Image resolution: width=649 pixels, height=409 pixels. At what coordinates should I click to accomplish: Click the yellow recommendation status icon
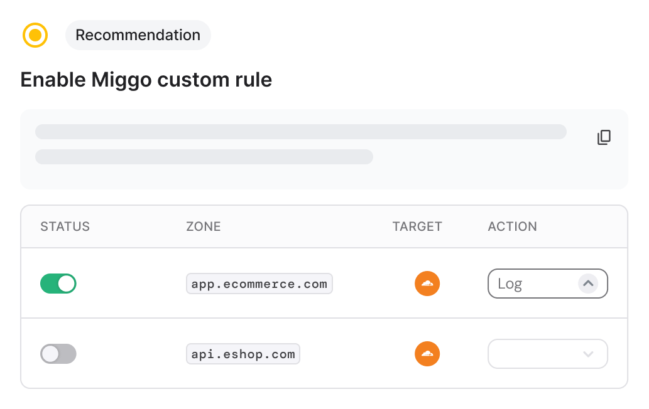click(x=35, y=35)
